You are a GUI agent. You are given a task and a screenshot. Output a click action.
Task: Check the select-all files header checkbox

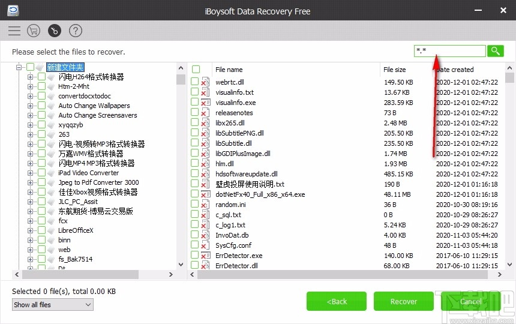(196, 69)
